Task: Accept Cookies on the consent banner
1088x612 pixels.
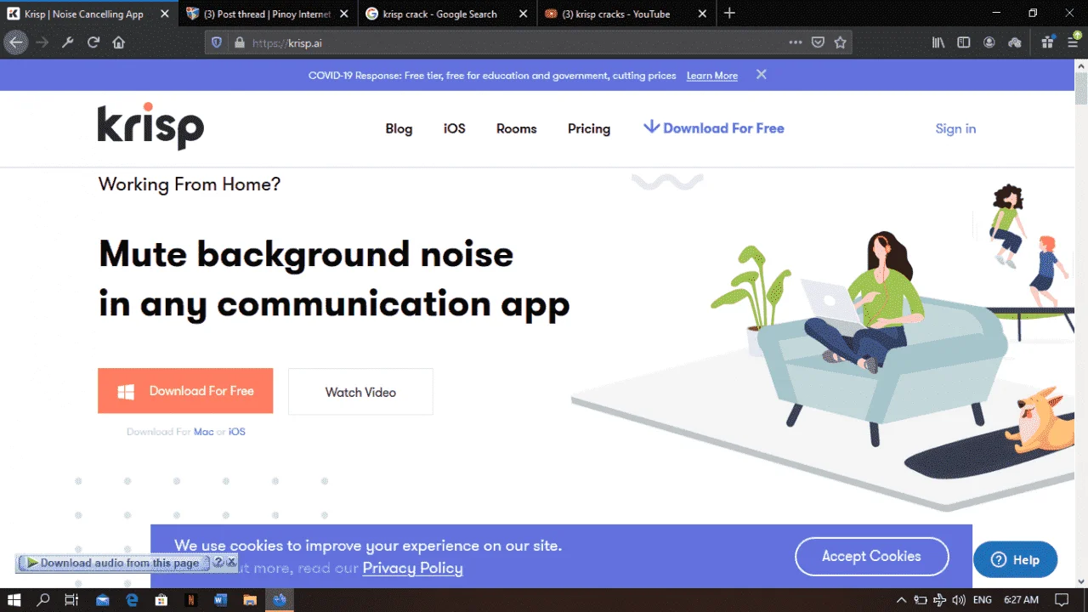Action: click(x=871, y=556)
